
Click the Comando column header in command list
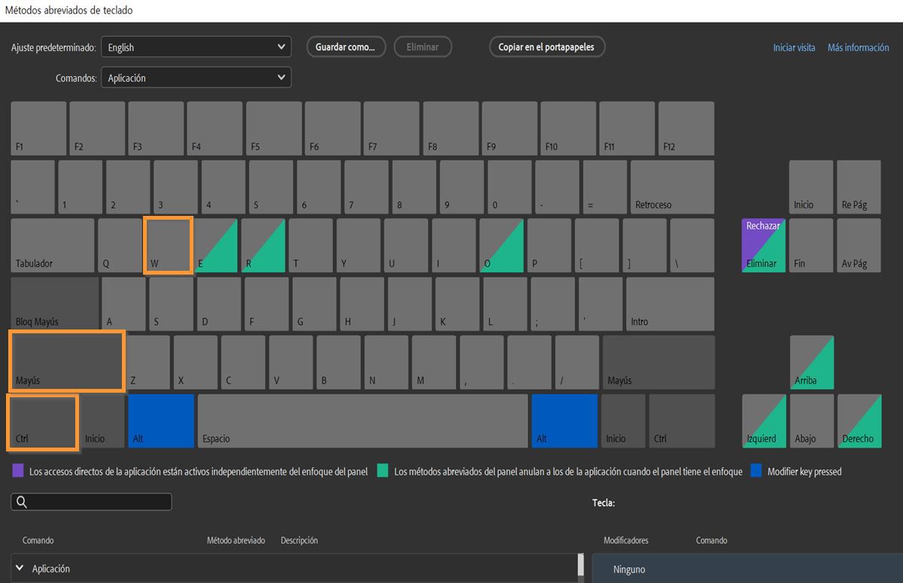tap(38, 540)
